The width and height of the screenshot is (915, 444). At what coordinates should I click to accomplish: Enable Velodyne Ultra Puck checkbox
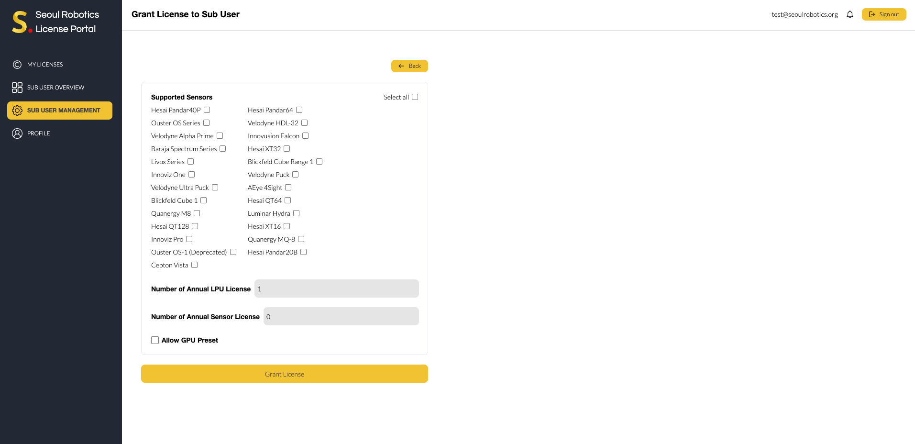(215, 188)
